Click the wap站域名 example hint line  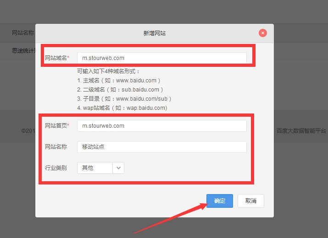[122, 108]
